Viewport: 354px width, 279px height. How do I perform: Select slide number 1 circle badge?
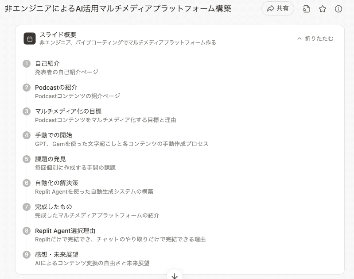(27, 64)
